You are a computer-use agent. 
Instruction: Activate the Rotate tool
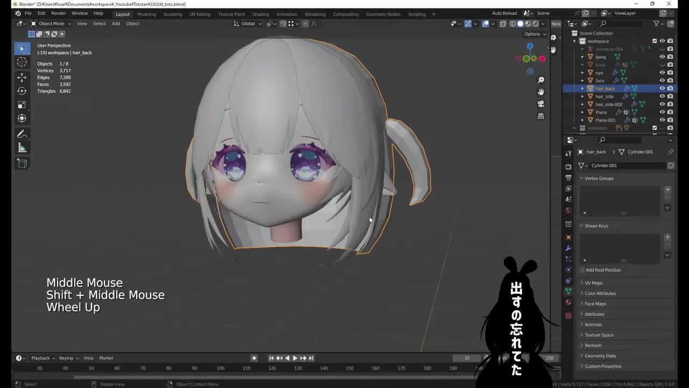pos(22,91)
